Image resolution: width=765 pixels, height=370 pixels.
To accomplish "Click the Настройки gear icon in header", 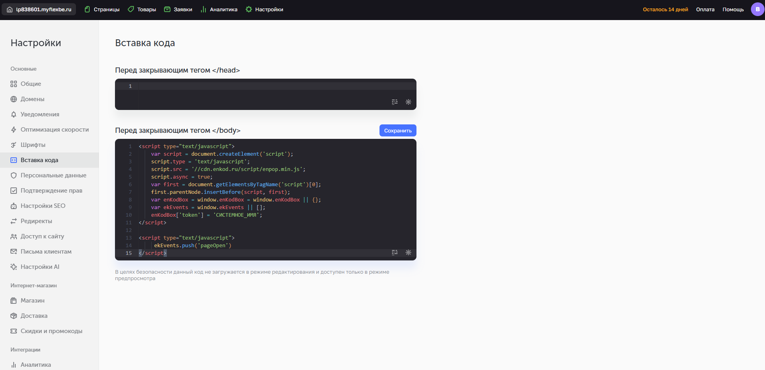I will coord(249,9).
